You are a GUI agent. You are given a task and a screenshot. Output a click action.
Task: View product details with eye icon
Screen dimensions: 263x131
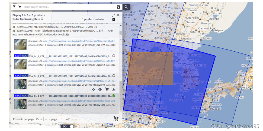[100, 90]
